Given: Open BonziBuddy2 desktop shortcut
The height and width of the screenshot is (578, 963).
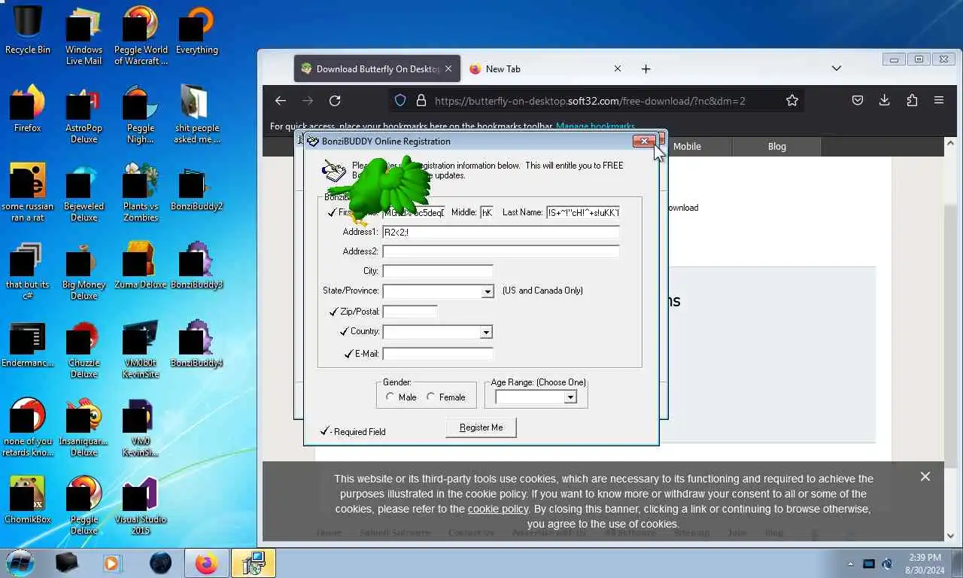Looking at the screenshot, I should click(x=196, y=187).
